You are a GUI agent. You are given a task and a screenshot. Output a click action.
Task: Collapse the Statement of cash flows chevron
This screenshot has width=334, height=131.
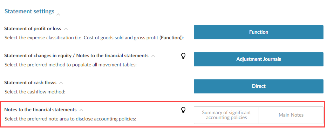pos(61,83)
